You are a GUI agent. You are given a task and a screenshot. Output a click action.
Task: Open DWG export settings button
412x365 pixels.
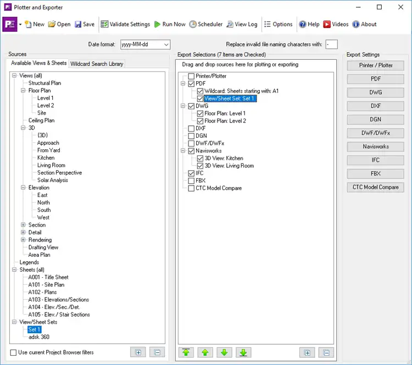click(375, 92)
